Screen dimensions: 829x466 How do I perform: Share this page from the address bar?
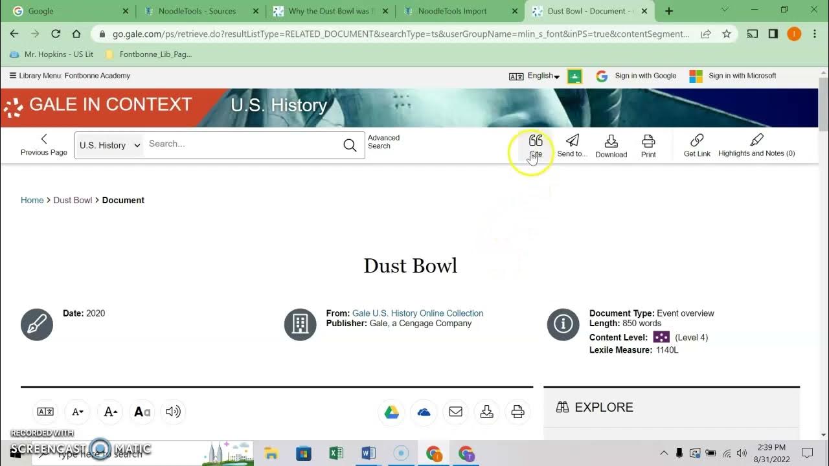pos(706,34)
